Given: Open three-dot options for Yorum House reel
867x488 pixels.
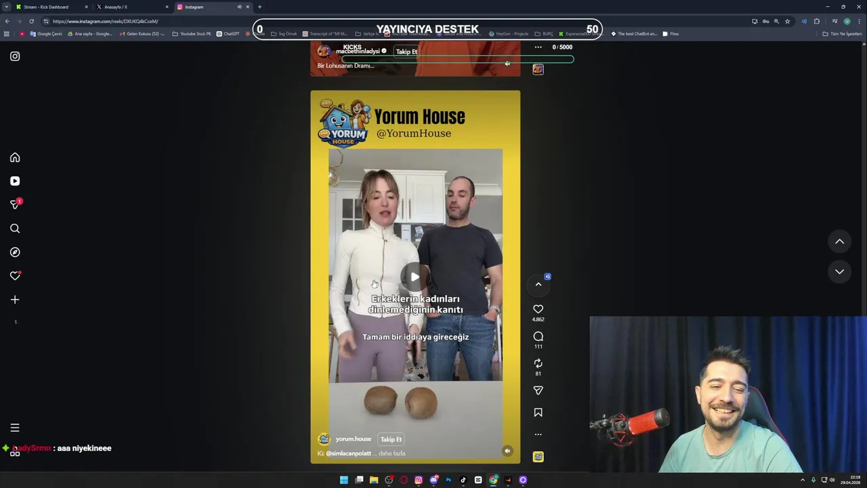Looking at the screenshot, I should (x=538, y=434).
